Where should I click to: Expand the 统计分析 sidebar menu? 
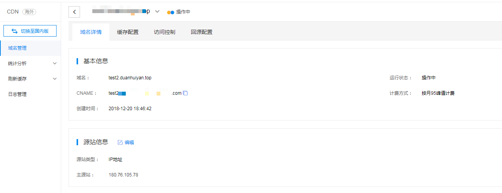click(x=55, y=64)
